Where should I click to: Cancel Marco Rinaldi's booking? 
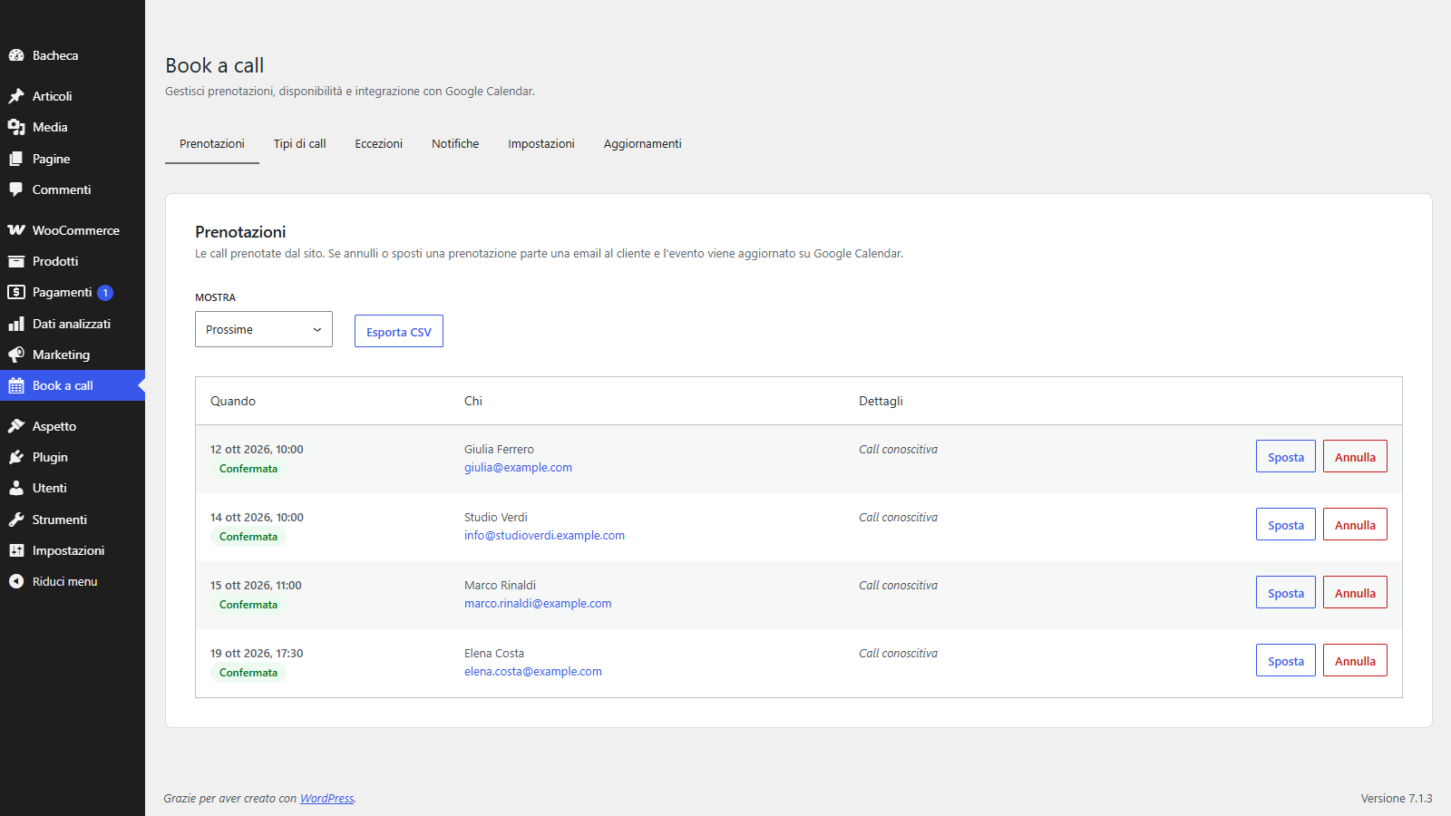click(x=1355, y=592)
